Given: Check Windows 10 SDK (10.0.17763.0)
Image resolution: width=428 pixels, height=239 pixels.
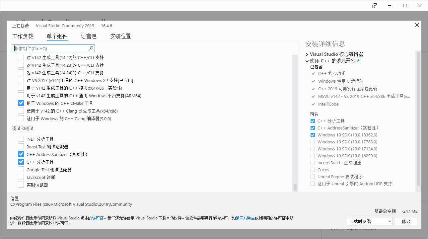Looking at the screenshot, I should (x=313, y=142).
